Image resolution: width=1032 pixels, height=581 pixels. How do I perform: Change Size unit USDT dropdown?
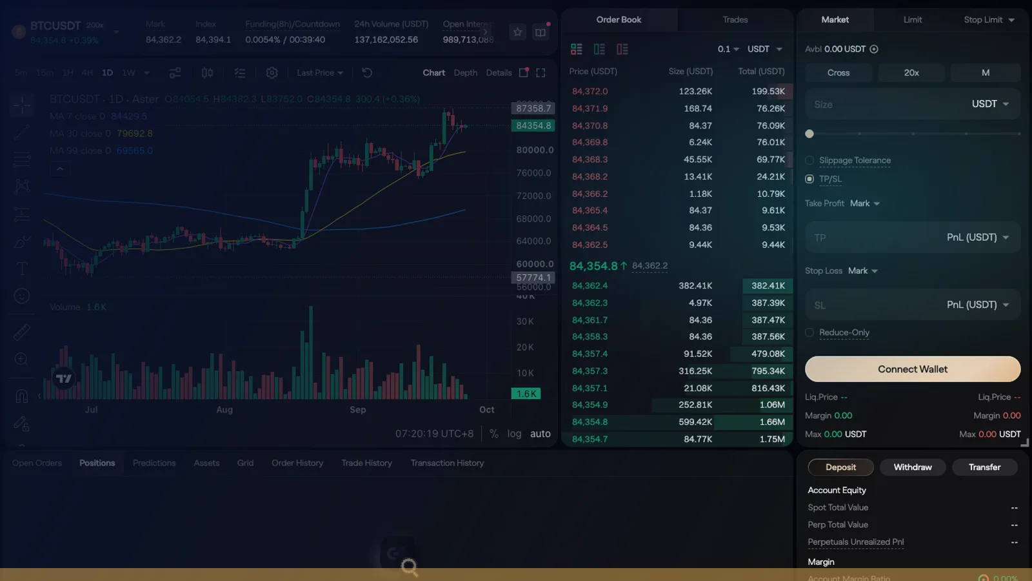pos(991,104)
